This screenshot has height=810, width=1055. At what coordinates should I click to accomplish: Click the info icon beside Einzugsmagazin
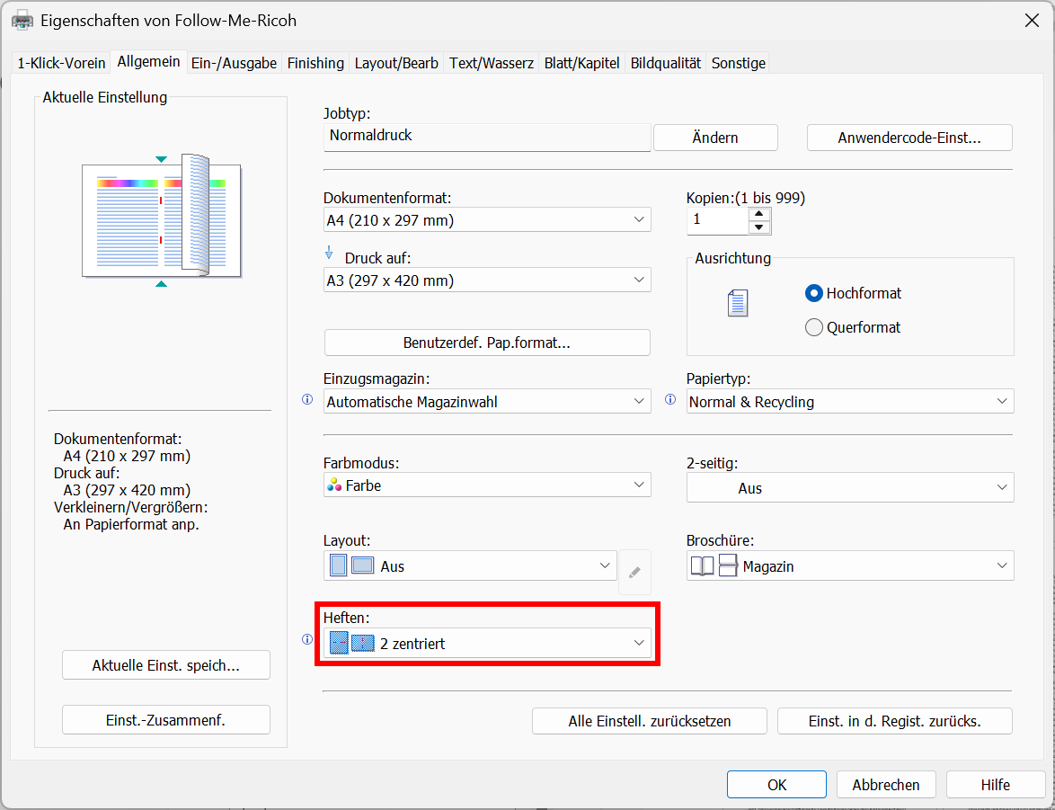307,400
